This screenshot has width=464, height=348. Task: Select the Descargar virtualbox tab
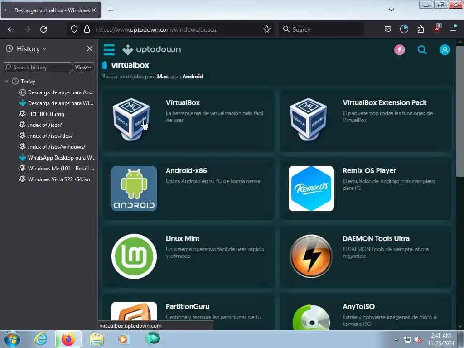51,10
